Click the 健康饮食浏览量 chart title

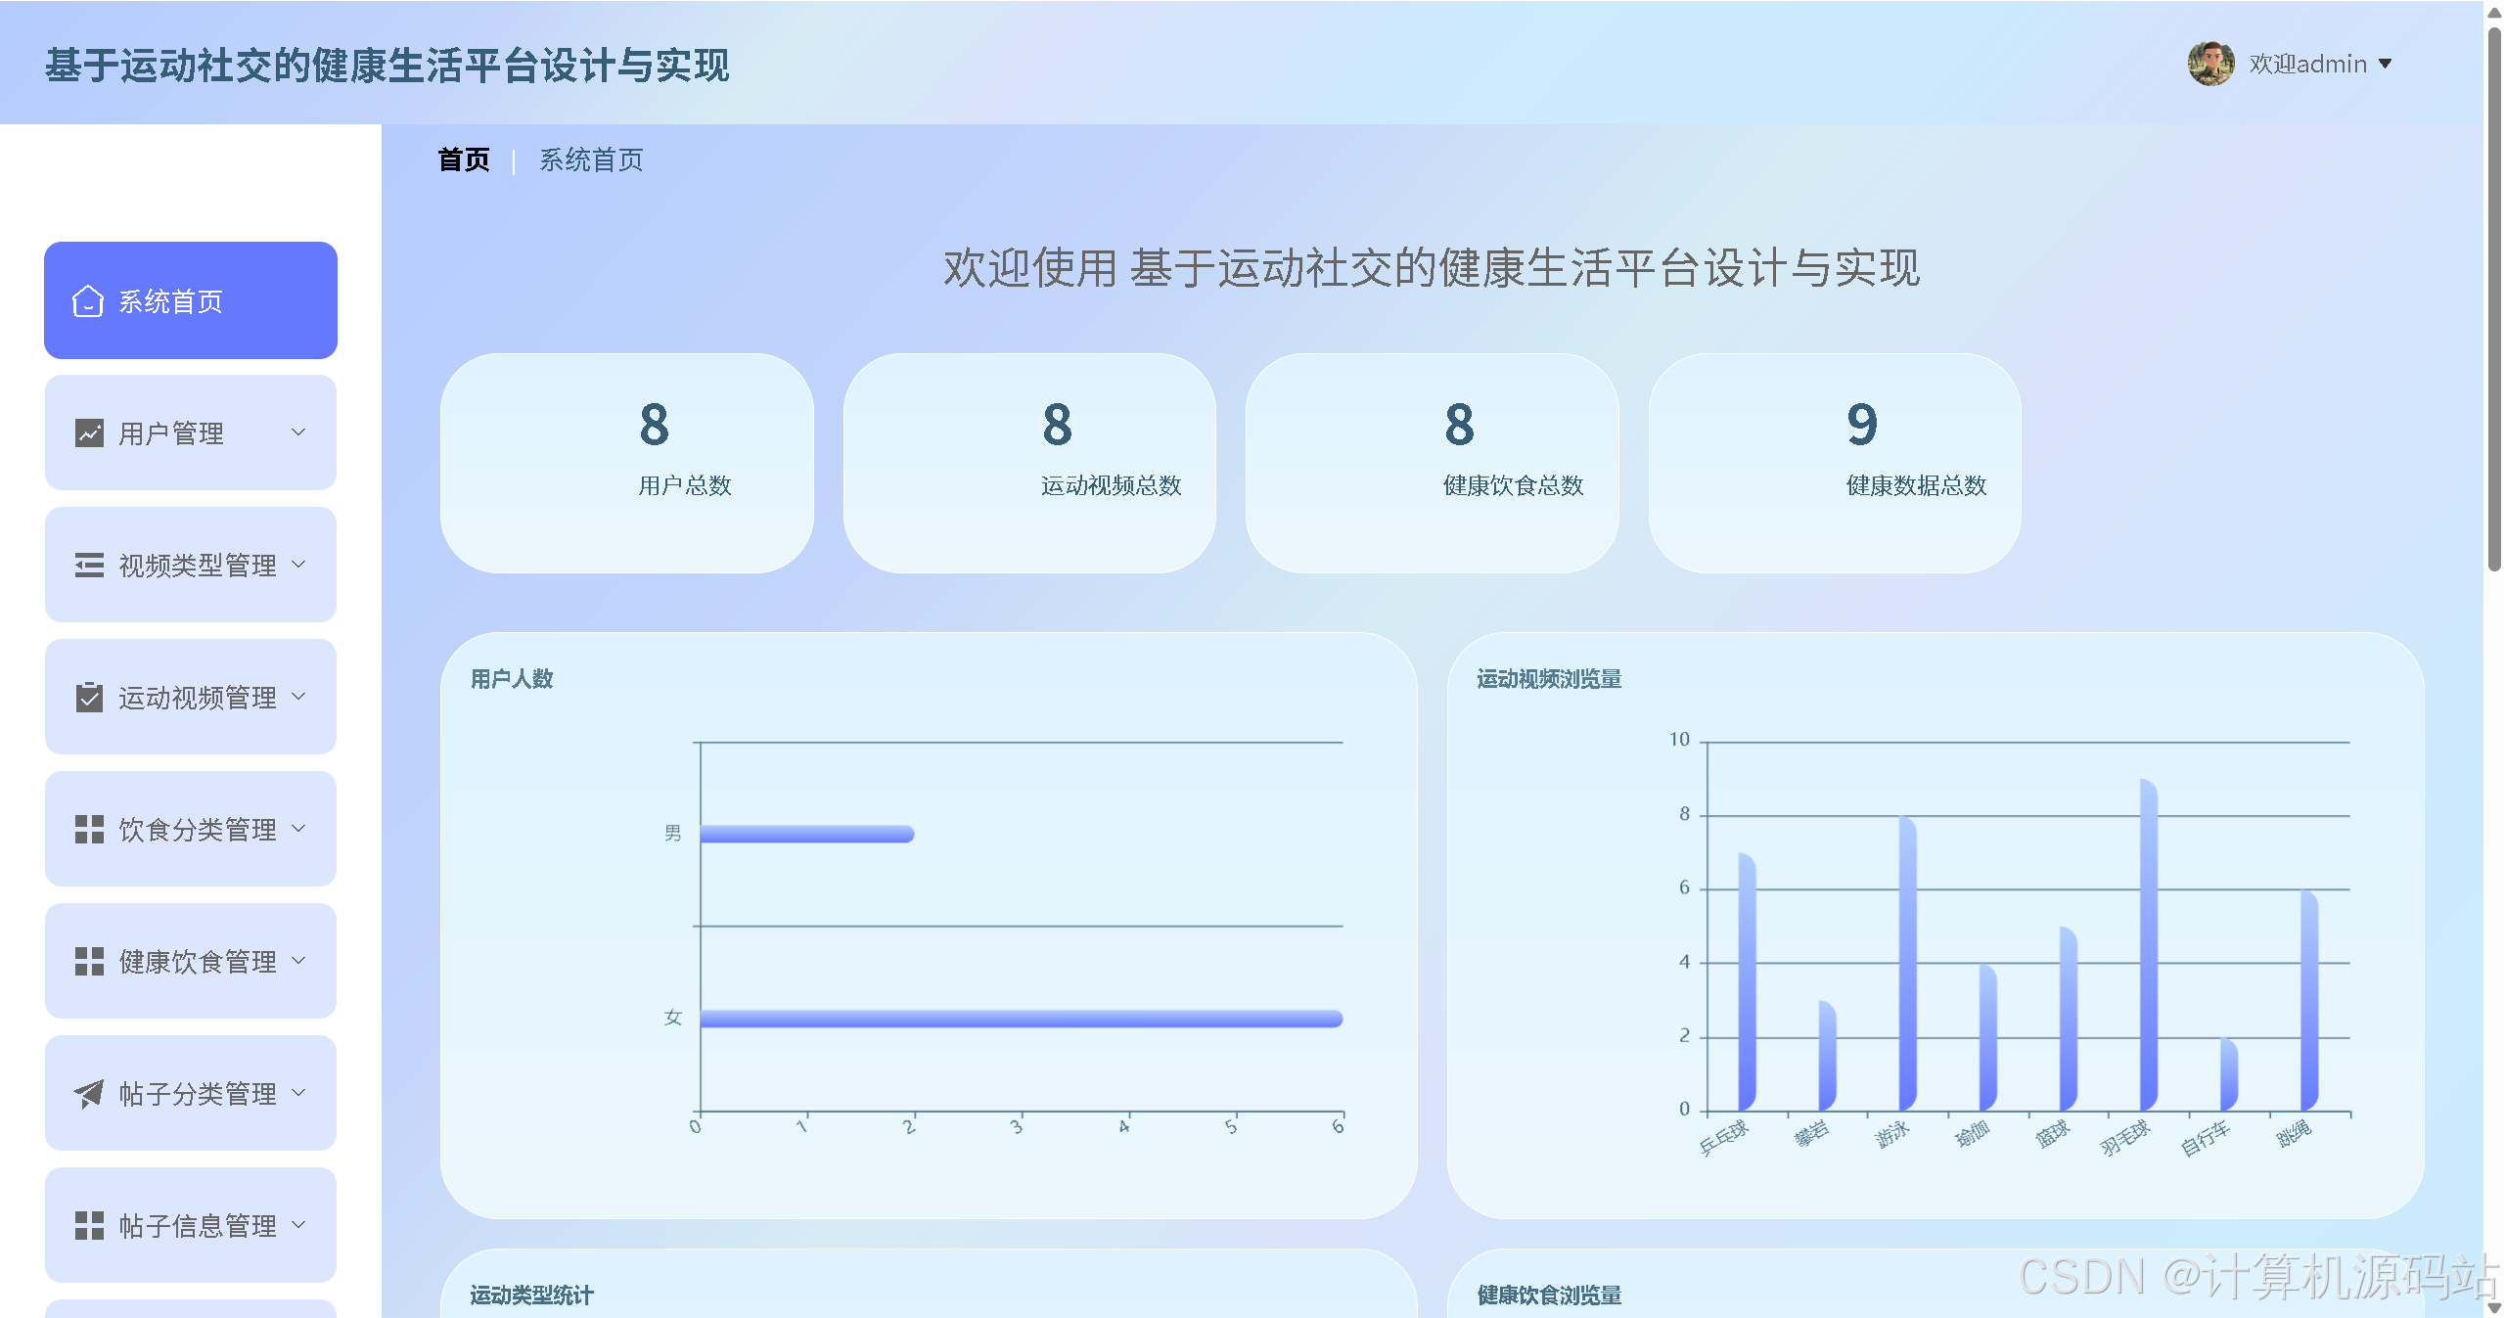coord(1549,1295)
